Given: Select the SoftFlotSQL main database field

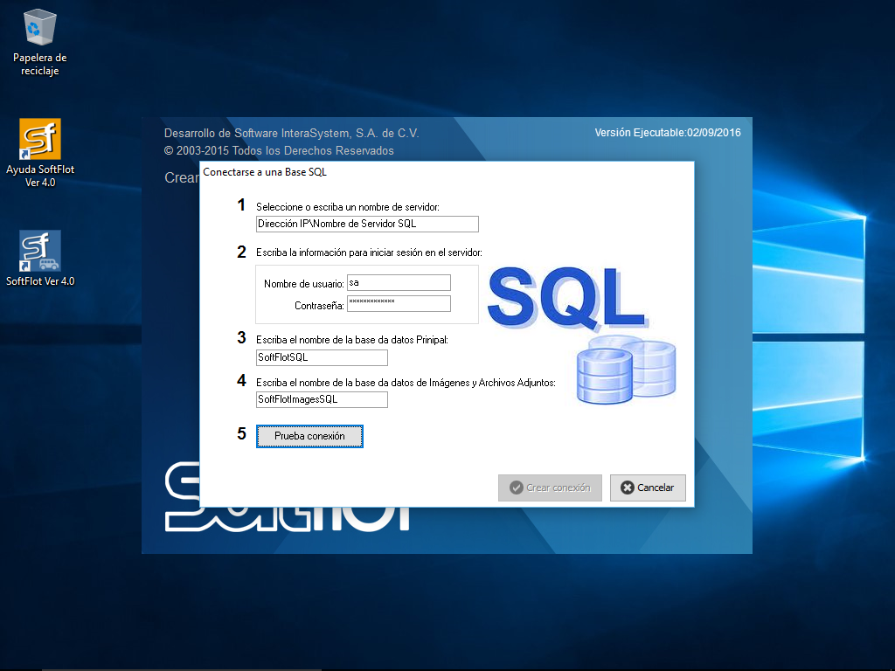Looking at the screenshot, I should [321, 357].
